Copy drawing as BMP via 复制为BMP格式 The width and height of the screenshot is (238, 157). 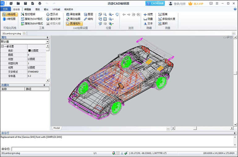[32, 23]
